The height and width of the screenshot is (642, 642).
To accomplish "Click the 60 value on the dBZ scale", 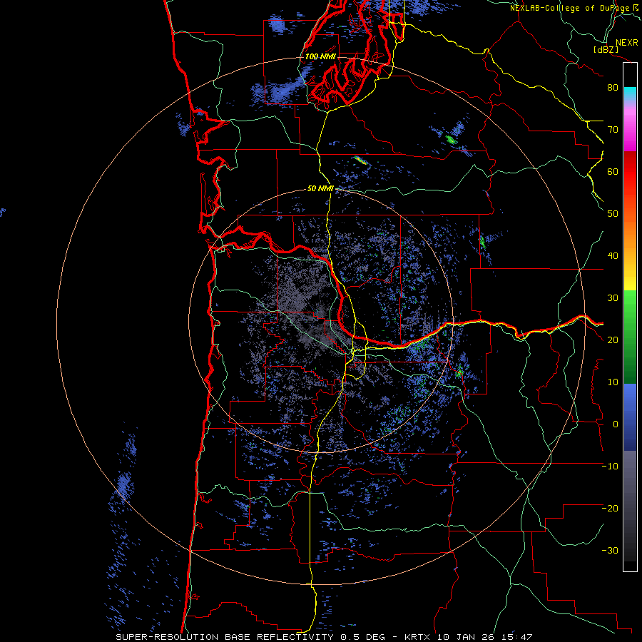I will tap(613, 172).
